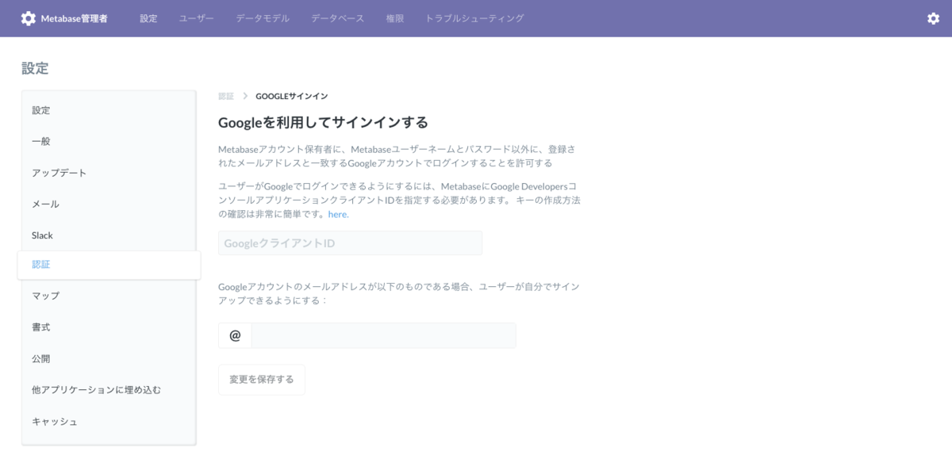Open 権限 in the top navigation
The height and width of the screenshot is (474, 952).
pos(395,18)
